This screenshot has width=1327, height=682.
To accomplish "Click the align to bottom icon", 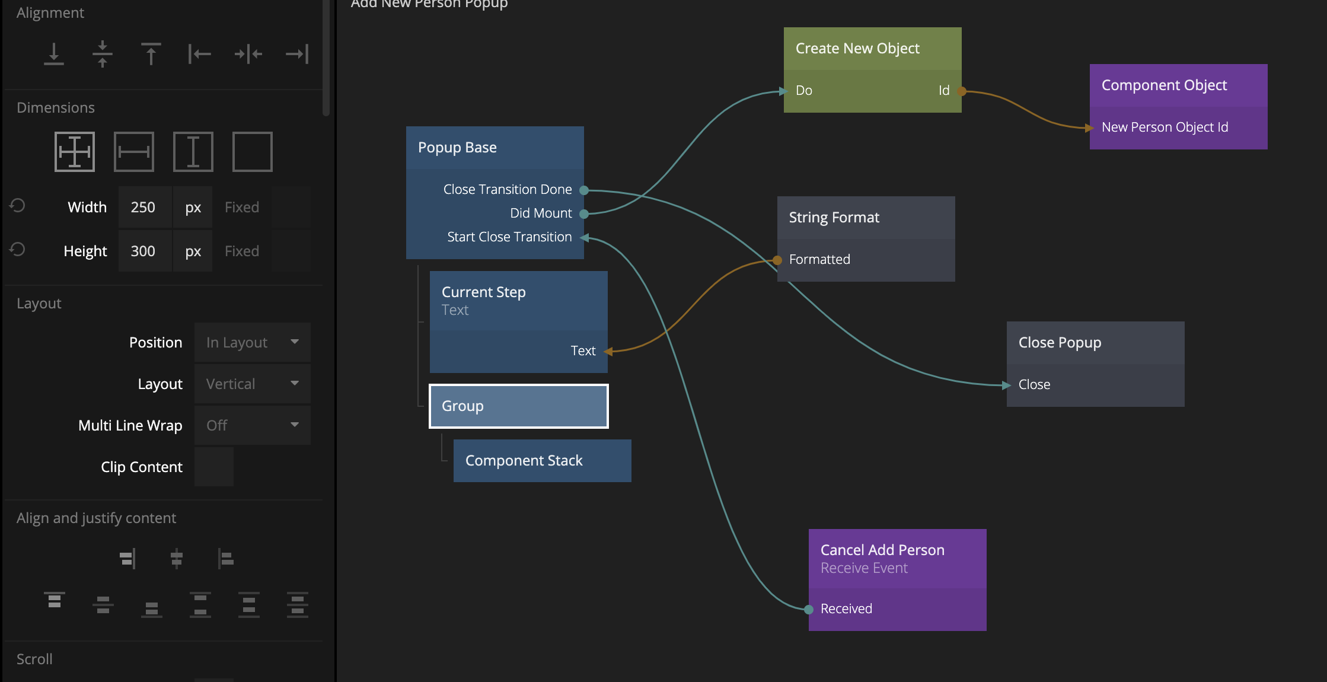I will (x=54, y=54).
